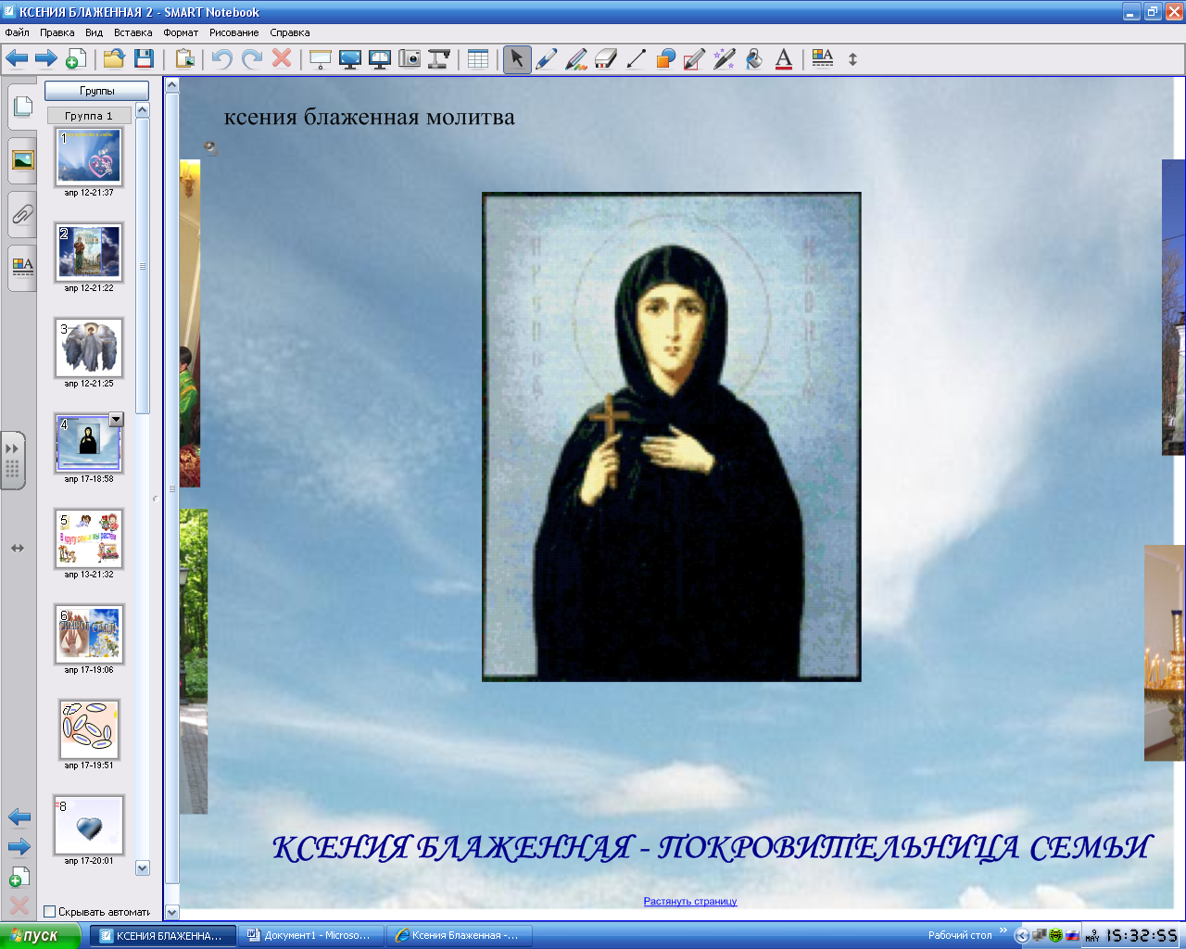Select the Fill bucket tool

754,59
